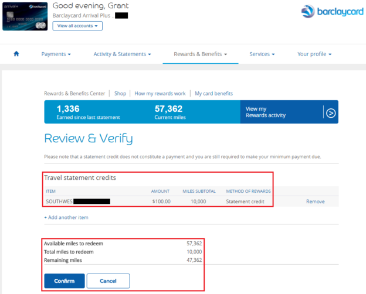Open How my rewards work

pos(160,94)
